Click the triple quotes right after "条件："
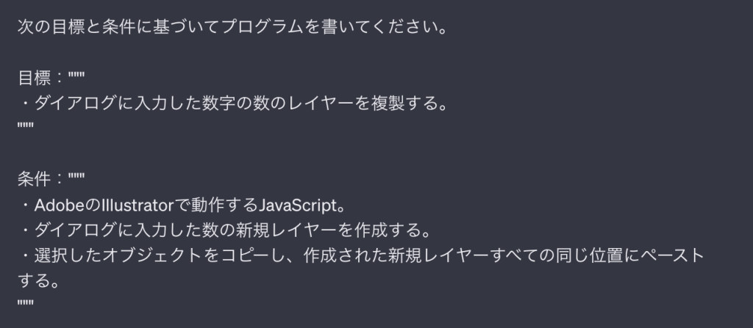Screen dimensions: 753x328 click(76, 178)
